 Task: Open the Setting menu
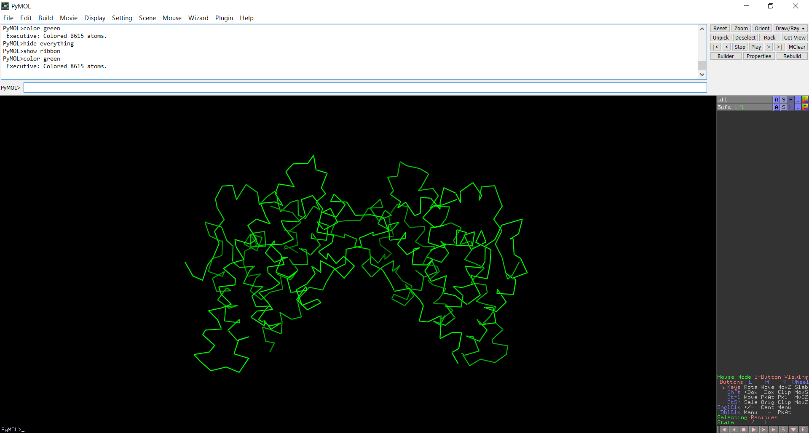122,18
